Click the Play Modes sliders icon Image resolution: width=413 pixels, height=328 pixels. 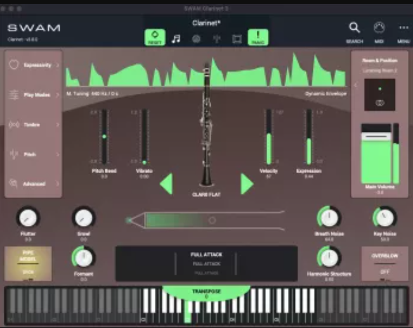pos(14,95)
